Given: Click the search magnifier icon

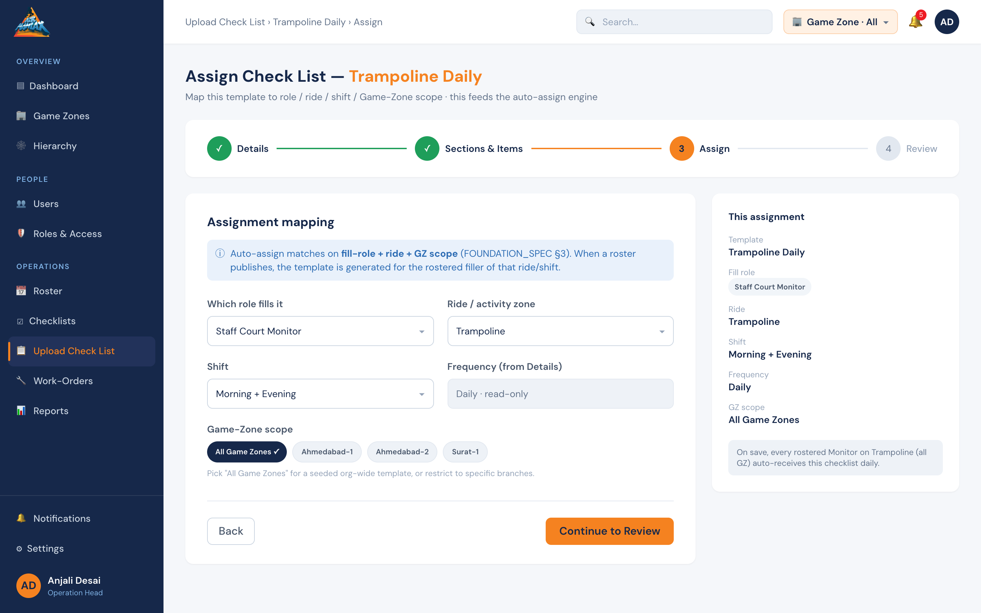Looking at the screenshot, I should [x=590, y=22].
